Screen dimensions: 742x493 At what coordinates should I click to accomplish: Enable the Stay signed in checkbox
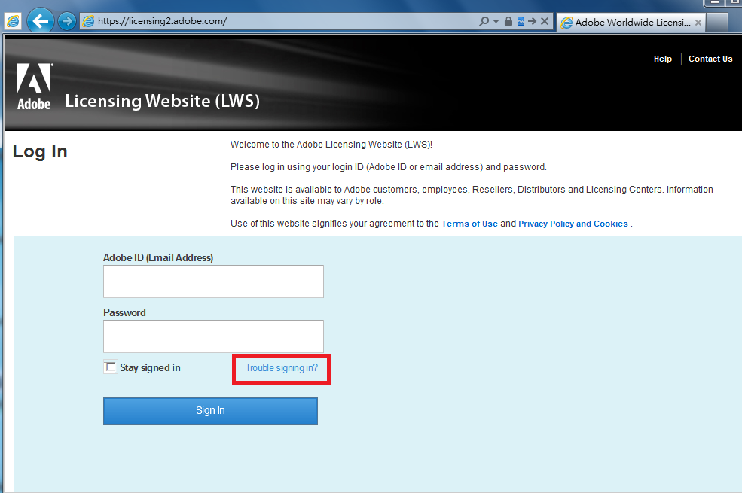[110, 367]
